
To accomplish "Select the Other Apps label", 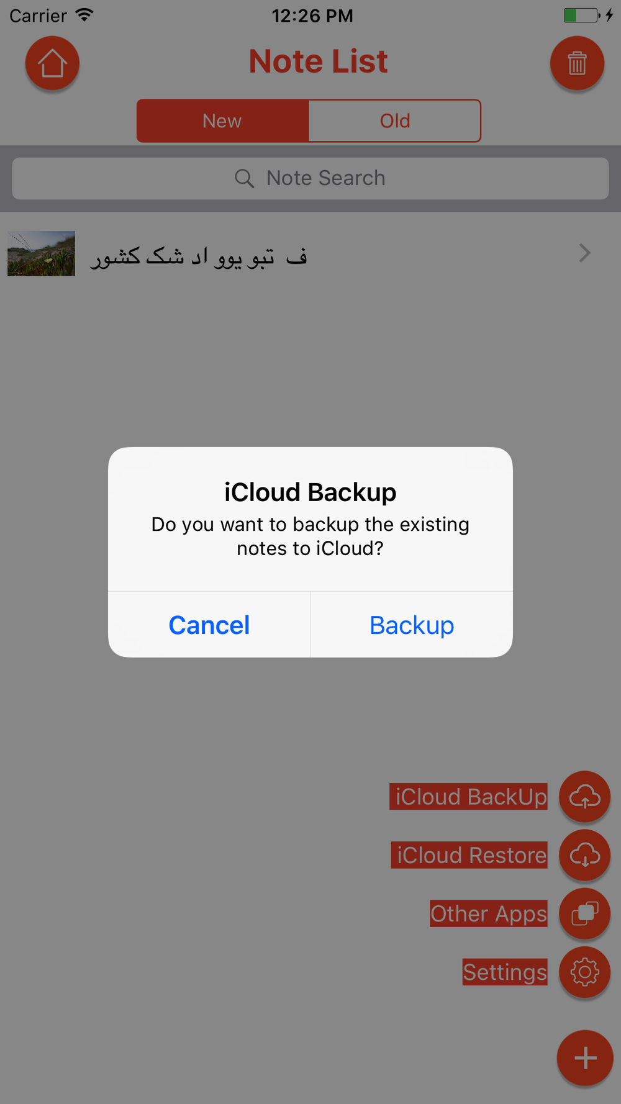I will [489, 913].
